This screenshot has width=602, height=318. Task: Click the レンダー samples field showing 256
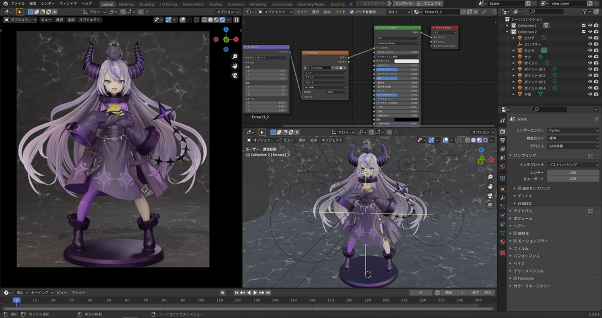point(573,173)
